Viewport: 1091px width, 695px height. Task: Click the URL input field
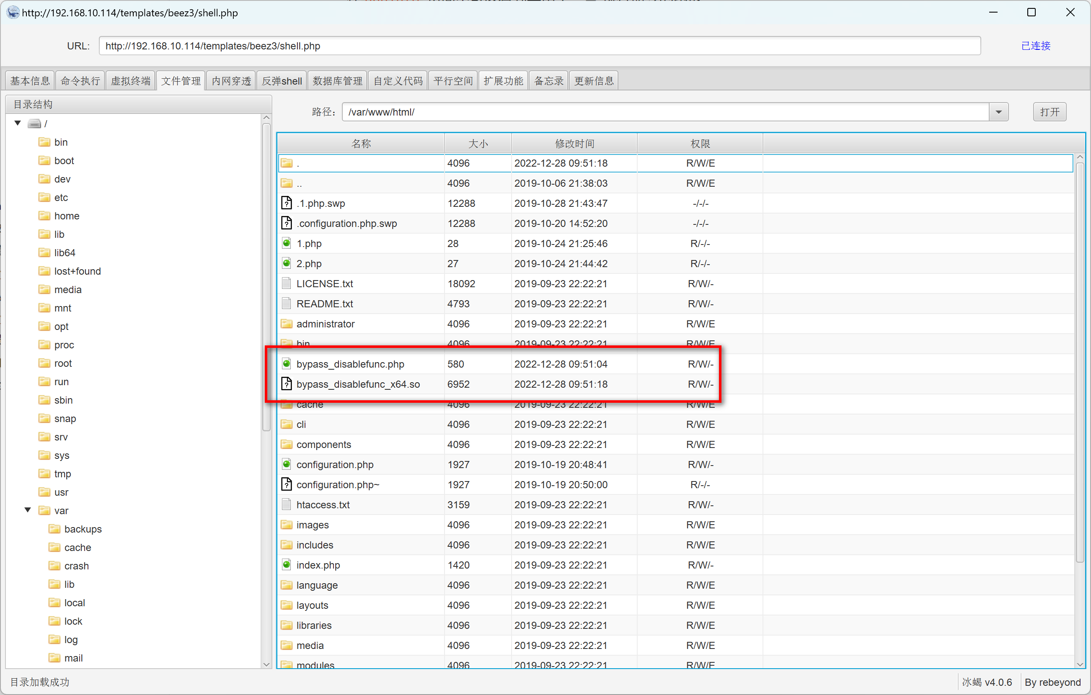pos(539,46)
